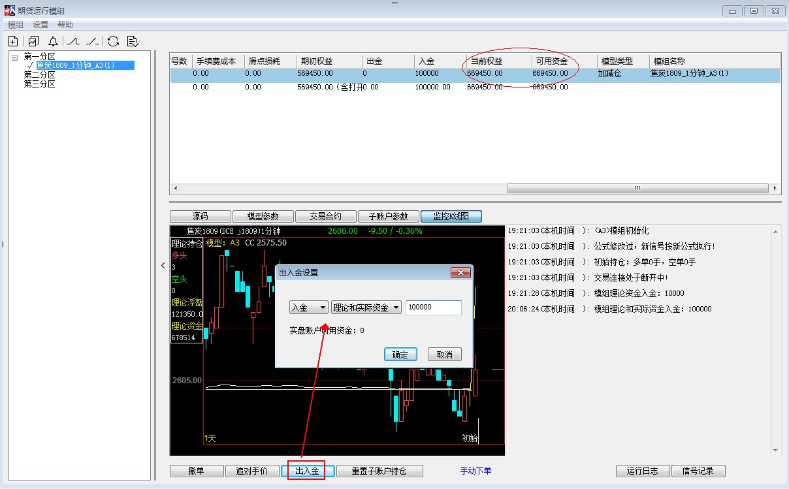Switch to the 模型参数 tab
This screenshot has width=789, height=489.
click(x=263, y=216)
